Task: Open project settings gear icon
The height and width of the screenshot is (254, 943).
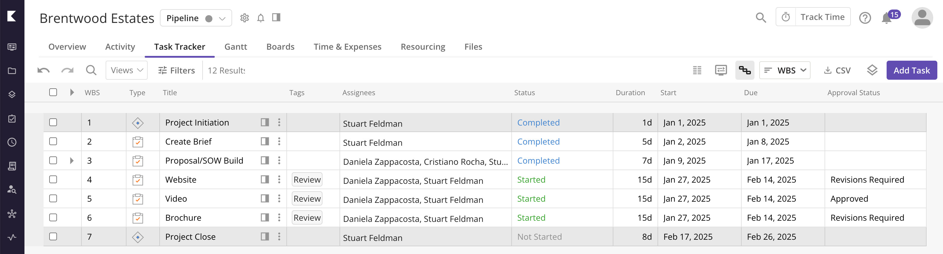Action: coord(245,18)
